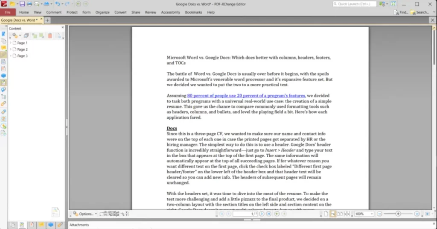
Task: Expand the Page 3 tree node
Action: point(11,56)
